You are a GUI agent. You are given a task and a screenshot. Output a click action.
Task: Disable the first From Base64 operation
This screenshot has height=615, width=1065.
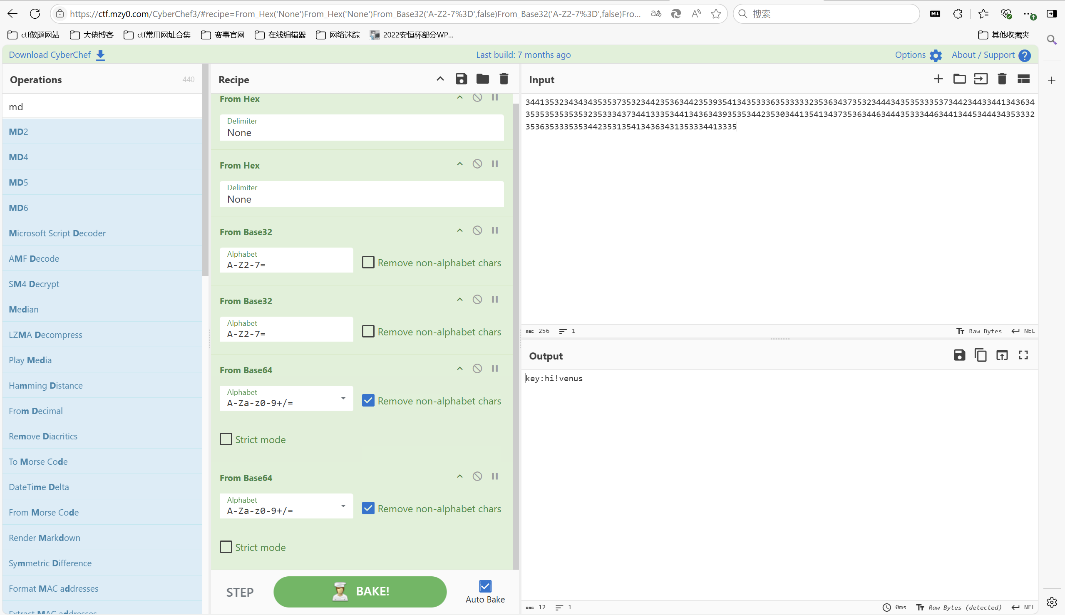point(477,369)
